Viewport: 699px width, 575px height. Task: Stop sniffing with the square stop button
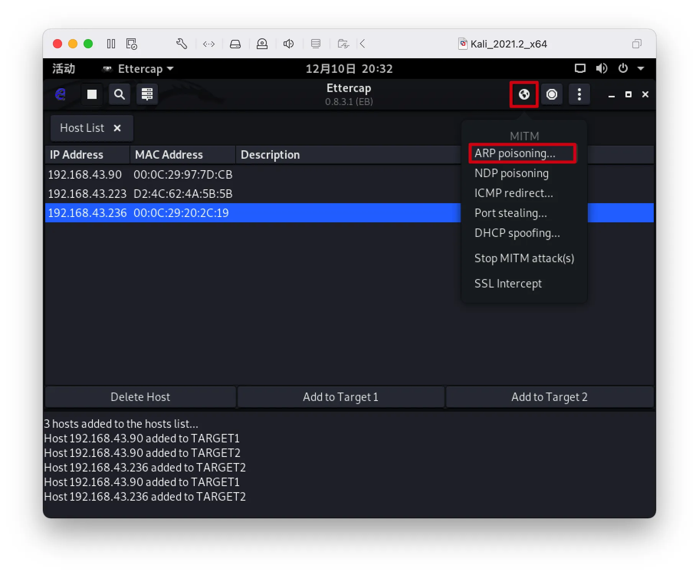tap(92, 94)
